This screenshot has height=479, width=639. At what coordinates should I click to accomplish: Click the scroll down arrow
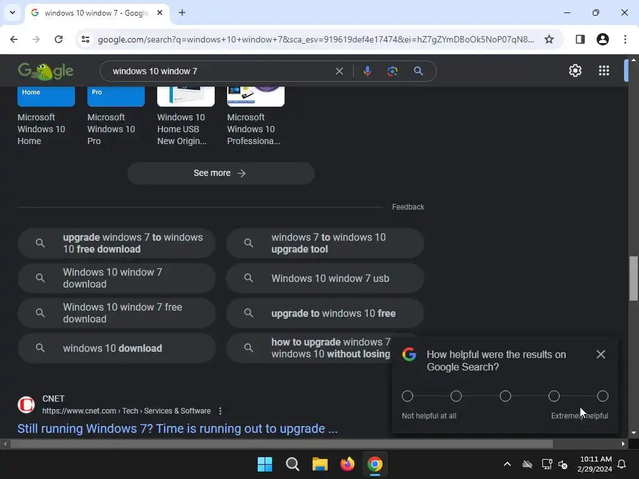pos(633,433)
